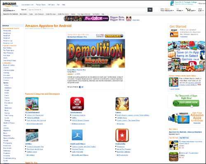The image size is (206, 164).
Task: Open the Wish List dropdown
Action: click(x=201, y=10)
